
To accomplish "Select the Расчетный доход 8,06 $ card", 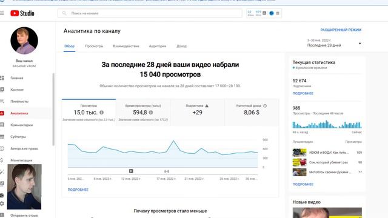I will [252, 113].
